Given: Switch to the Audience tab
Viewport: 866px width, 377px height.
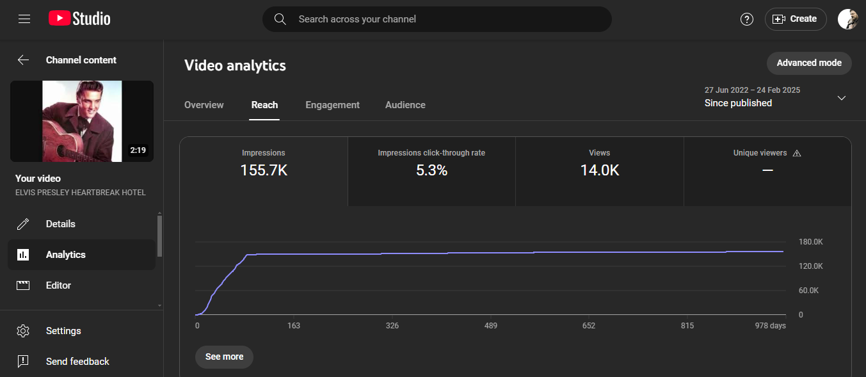Looking at the screenshot, I should [x=405, y=105].
